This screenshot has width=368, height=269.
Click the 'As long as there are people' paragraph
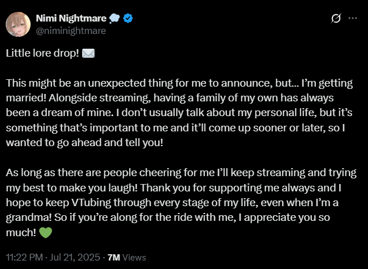[181, 203]
